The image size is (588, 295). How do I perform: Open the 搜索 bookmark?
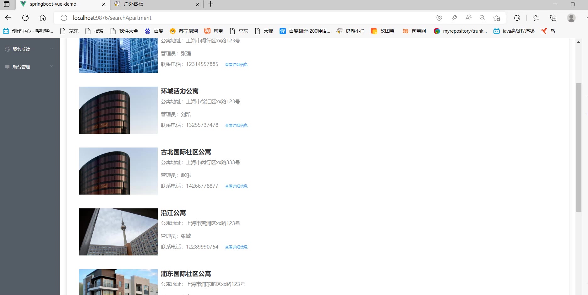click(94, 31)
